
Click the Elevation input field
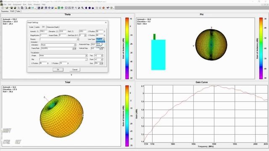63,31
